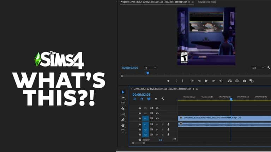The image size is (271, 152).
Task: Select the Track Select Forward tool
Action: click(123, 97)
